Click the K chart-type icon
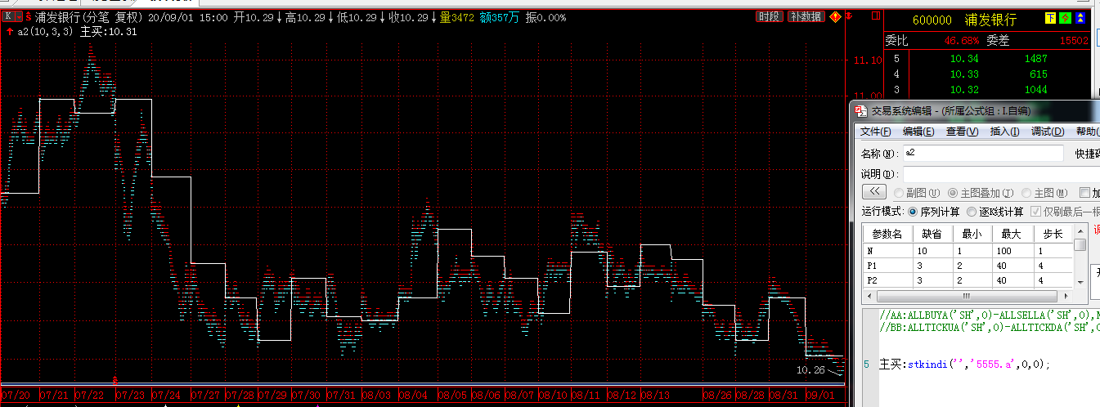This screenshot has height=407, width=1100. [7, 17]
